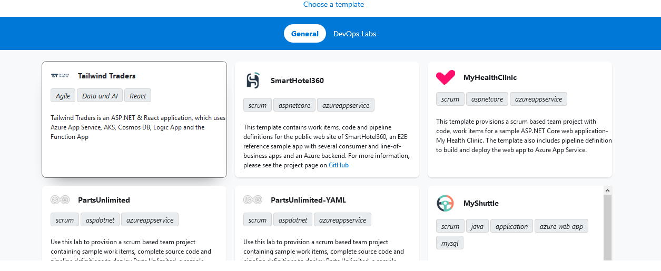Click the aspnetcore tag on MyHealthClinic

pos(487,99)
